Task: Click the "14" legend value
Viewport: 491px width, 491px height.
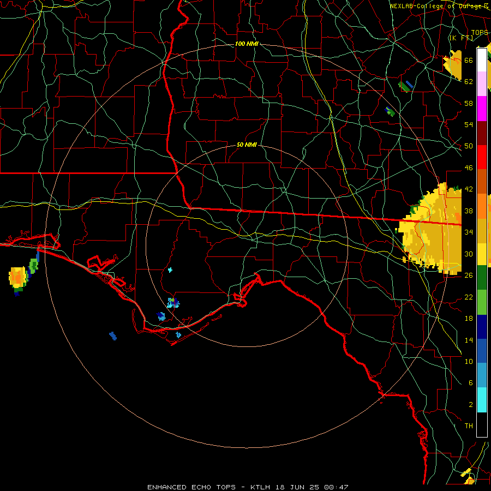Action: 469,340
